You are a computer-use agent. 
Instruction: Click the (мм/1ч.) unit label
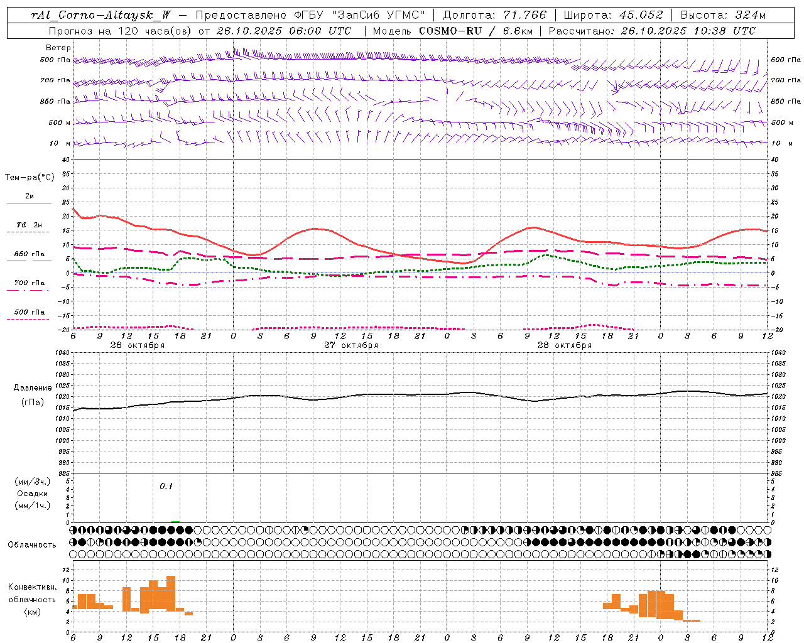coord(32,505)
